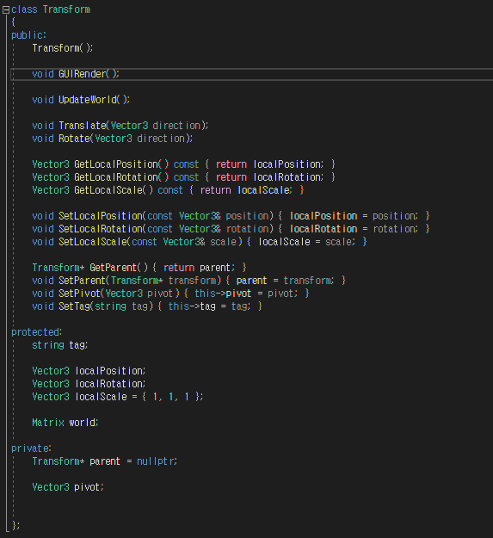Click 'return parent' in GetParent body
This screenshot has height=538, width=493.
pyautogui.click(x=197, y=268)
